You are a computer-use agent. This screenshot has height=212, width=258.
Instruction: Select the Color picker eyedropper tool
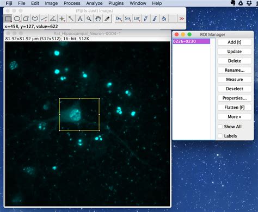[x=107, y=18]
